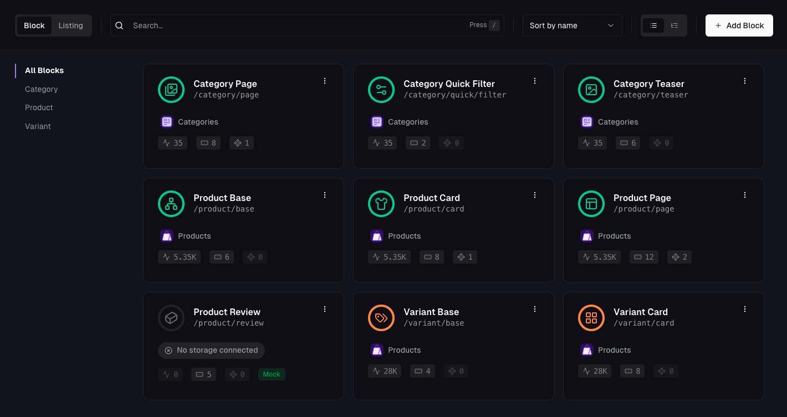Click the Categories icon on Category Teaser card

587,121
